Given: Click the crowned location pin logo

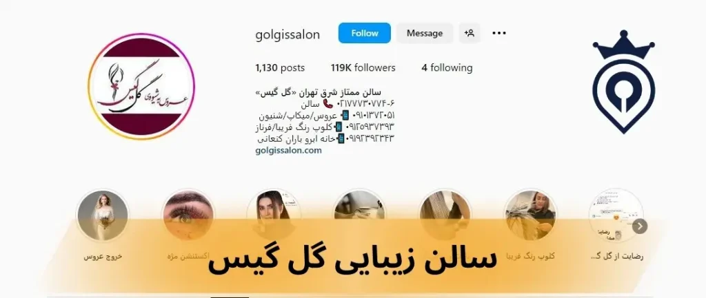Looking at the screenshot, I should click(623, 83).
